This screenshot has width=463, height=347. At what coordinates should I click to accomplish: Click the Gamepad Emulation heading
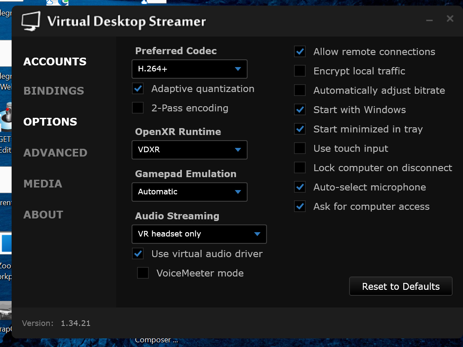[186, 174]
